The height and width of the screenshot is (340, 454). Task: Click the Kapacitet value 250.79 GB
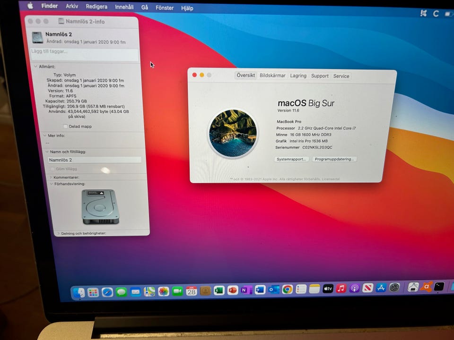pos(77,101)
